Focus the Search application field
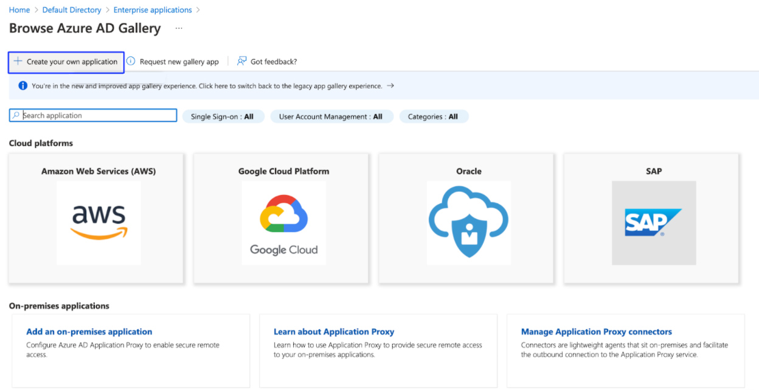 pyautogui.click(x=93, y=115)
